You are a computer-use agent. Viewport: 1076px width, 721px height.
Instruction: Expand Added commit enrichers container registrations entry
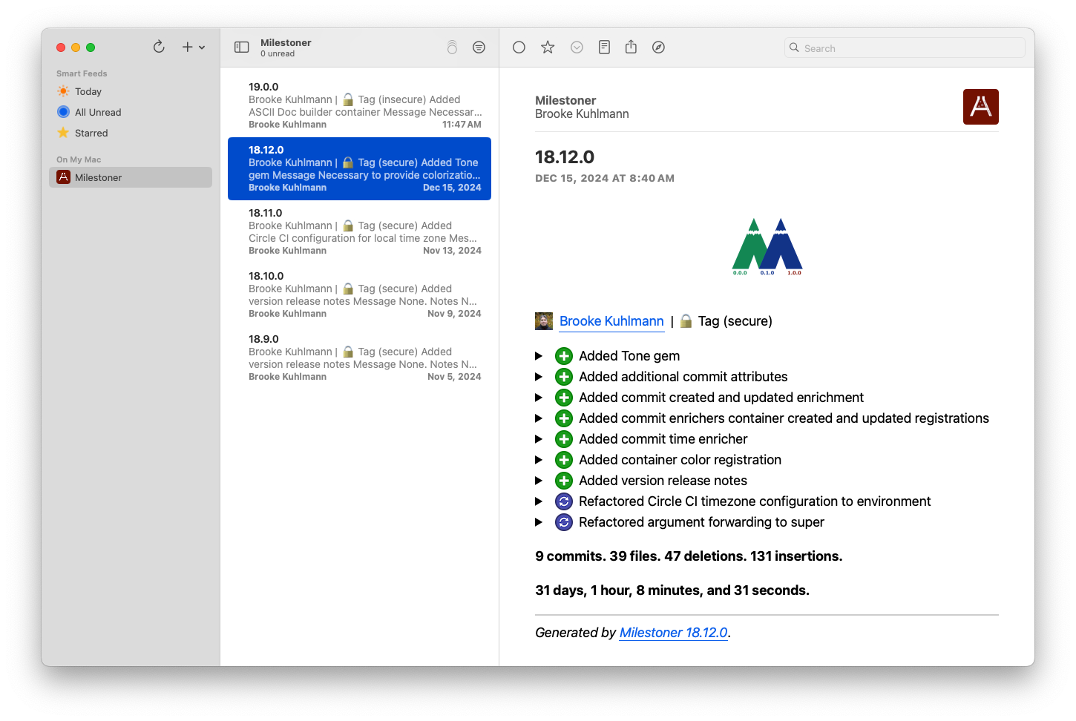coord(539,418)
